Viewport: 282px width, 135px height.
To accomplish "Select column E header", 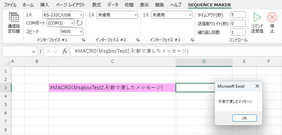I will click(x=244, y=61).
